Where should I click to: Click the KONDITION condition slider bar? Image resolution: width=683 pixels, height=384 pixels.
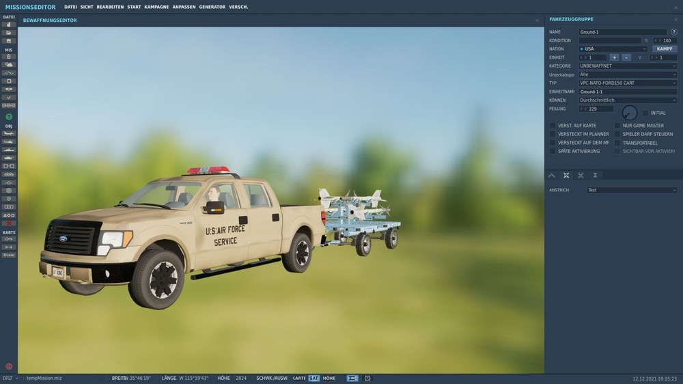(x=610, y=40)
